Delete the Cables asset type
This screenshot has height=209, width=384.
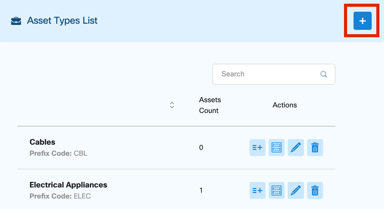click(315, 147)
